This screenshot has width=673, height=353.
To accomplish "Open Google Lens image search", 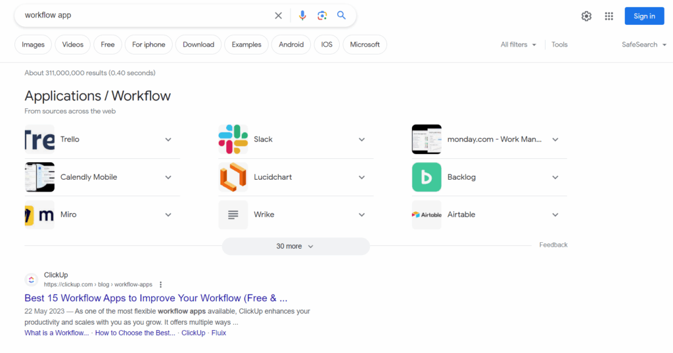I will pyautogui.click(x=322, y=16).
